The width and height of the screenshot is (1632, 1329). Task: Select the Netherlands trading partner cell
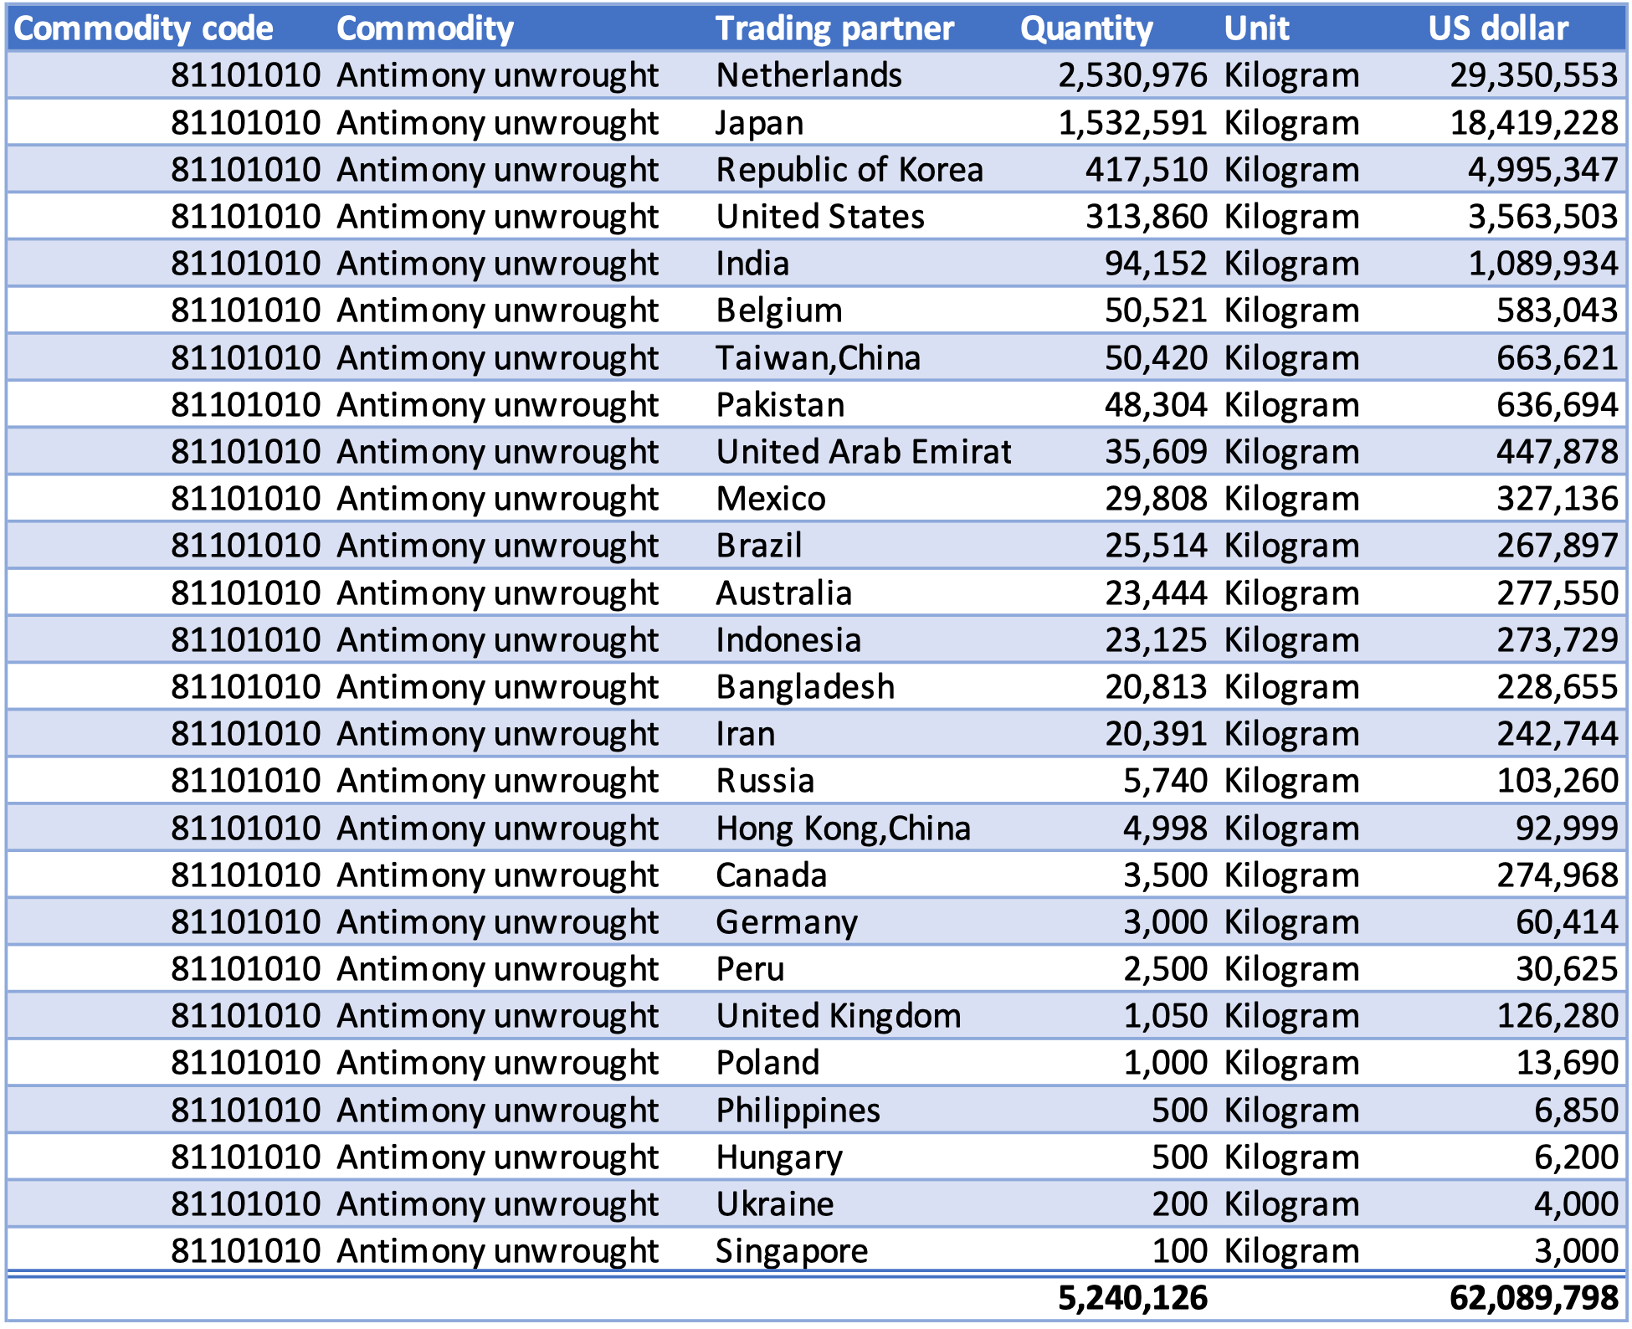click(x=809, y=75)
